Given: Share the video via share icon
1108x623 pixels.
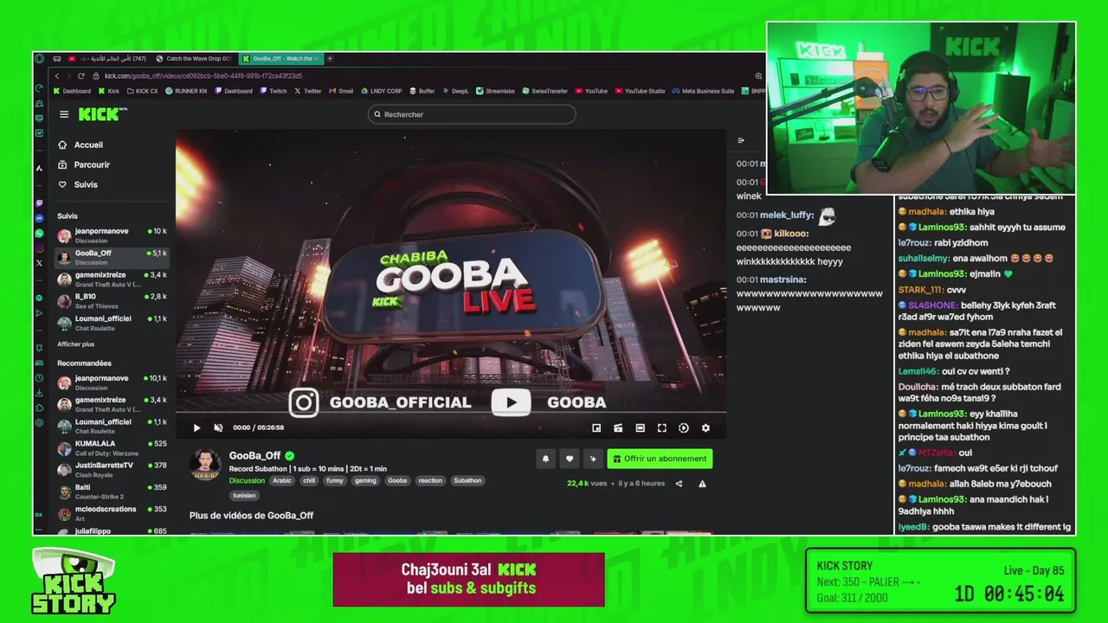Looking at the screenshot, I should (679, 484).
